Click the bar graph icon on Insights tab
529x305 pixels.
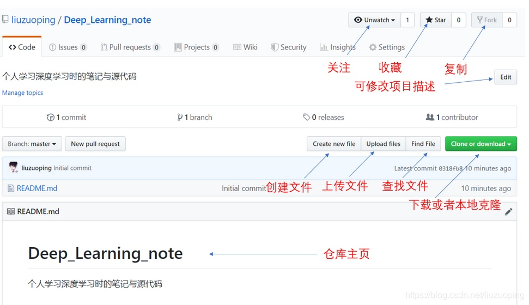tap(324, 47)
